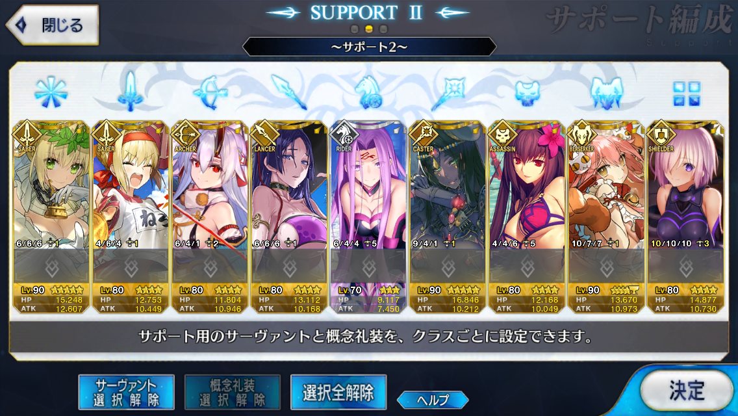Viewport: 738px width, 416px height.
Task: Select the Extra class grid icon
Action: (686, 94)
